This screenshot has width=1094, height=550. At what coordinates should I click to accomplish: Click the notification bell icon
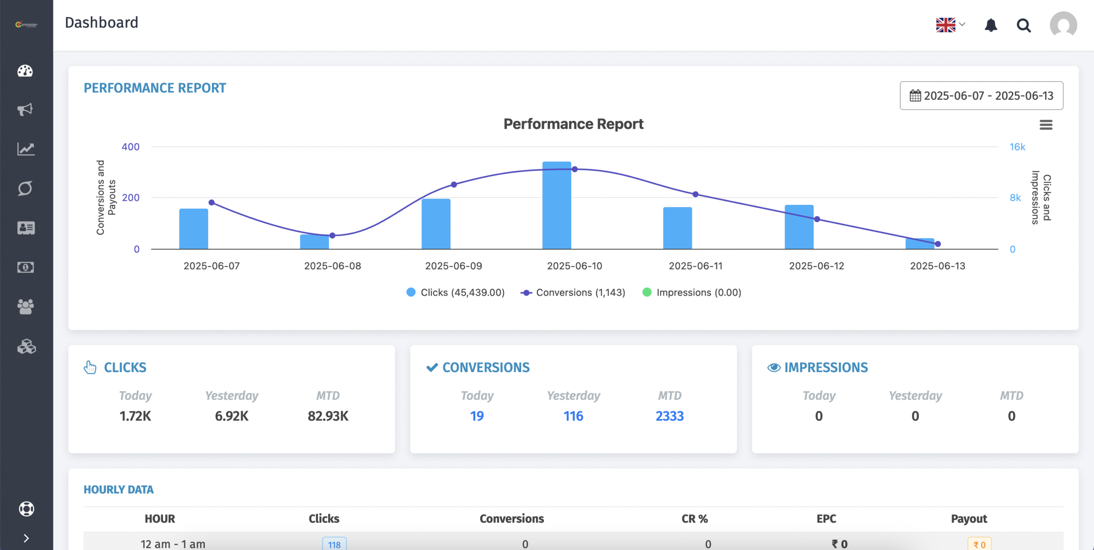click(x=991, y=25)
